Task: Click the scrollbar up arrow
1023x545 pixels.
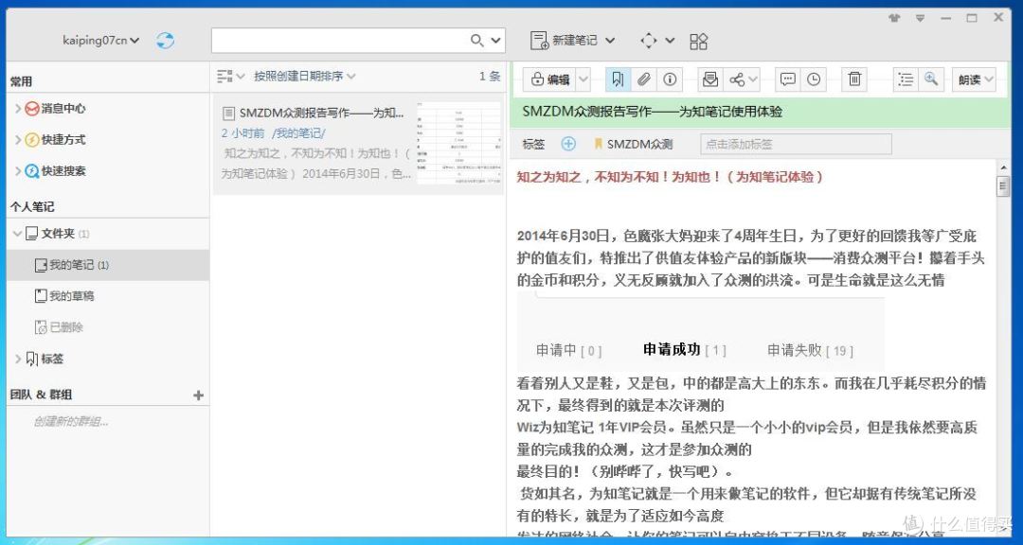Action: pos(1003,167)
